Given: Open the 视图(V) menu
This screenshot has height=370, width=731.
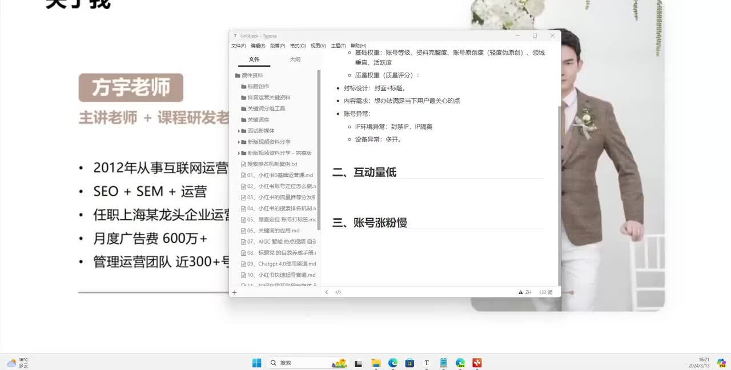Looking at the screenshot, I should (x=318, y=46).
